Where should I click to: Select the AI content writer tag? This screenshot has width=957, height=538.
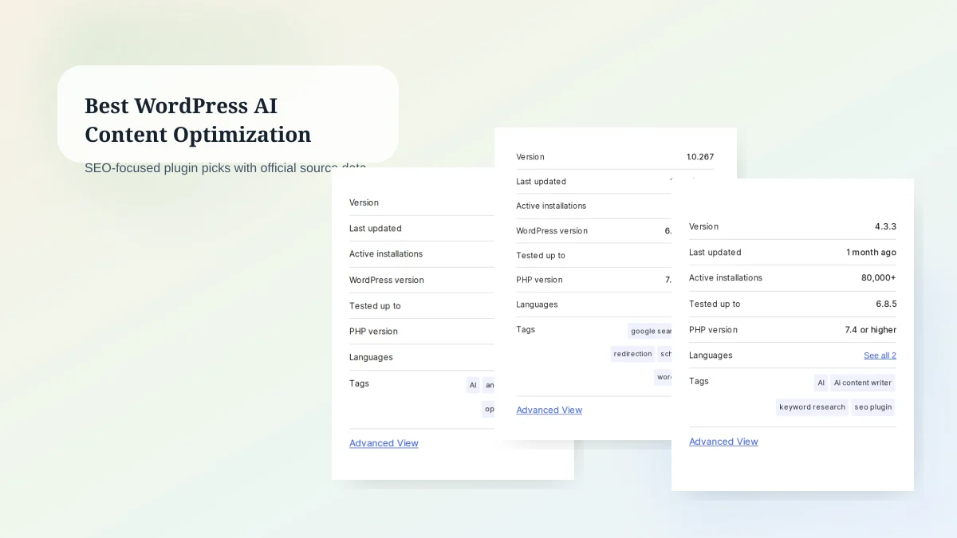pos(863,382)
